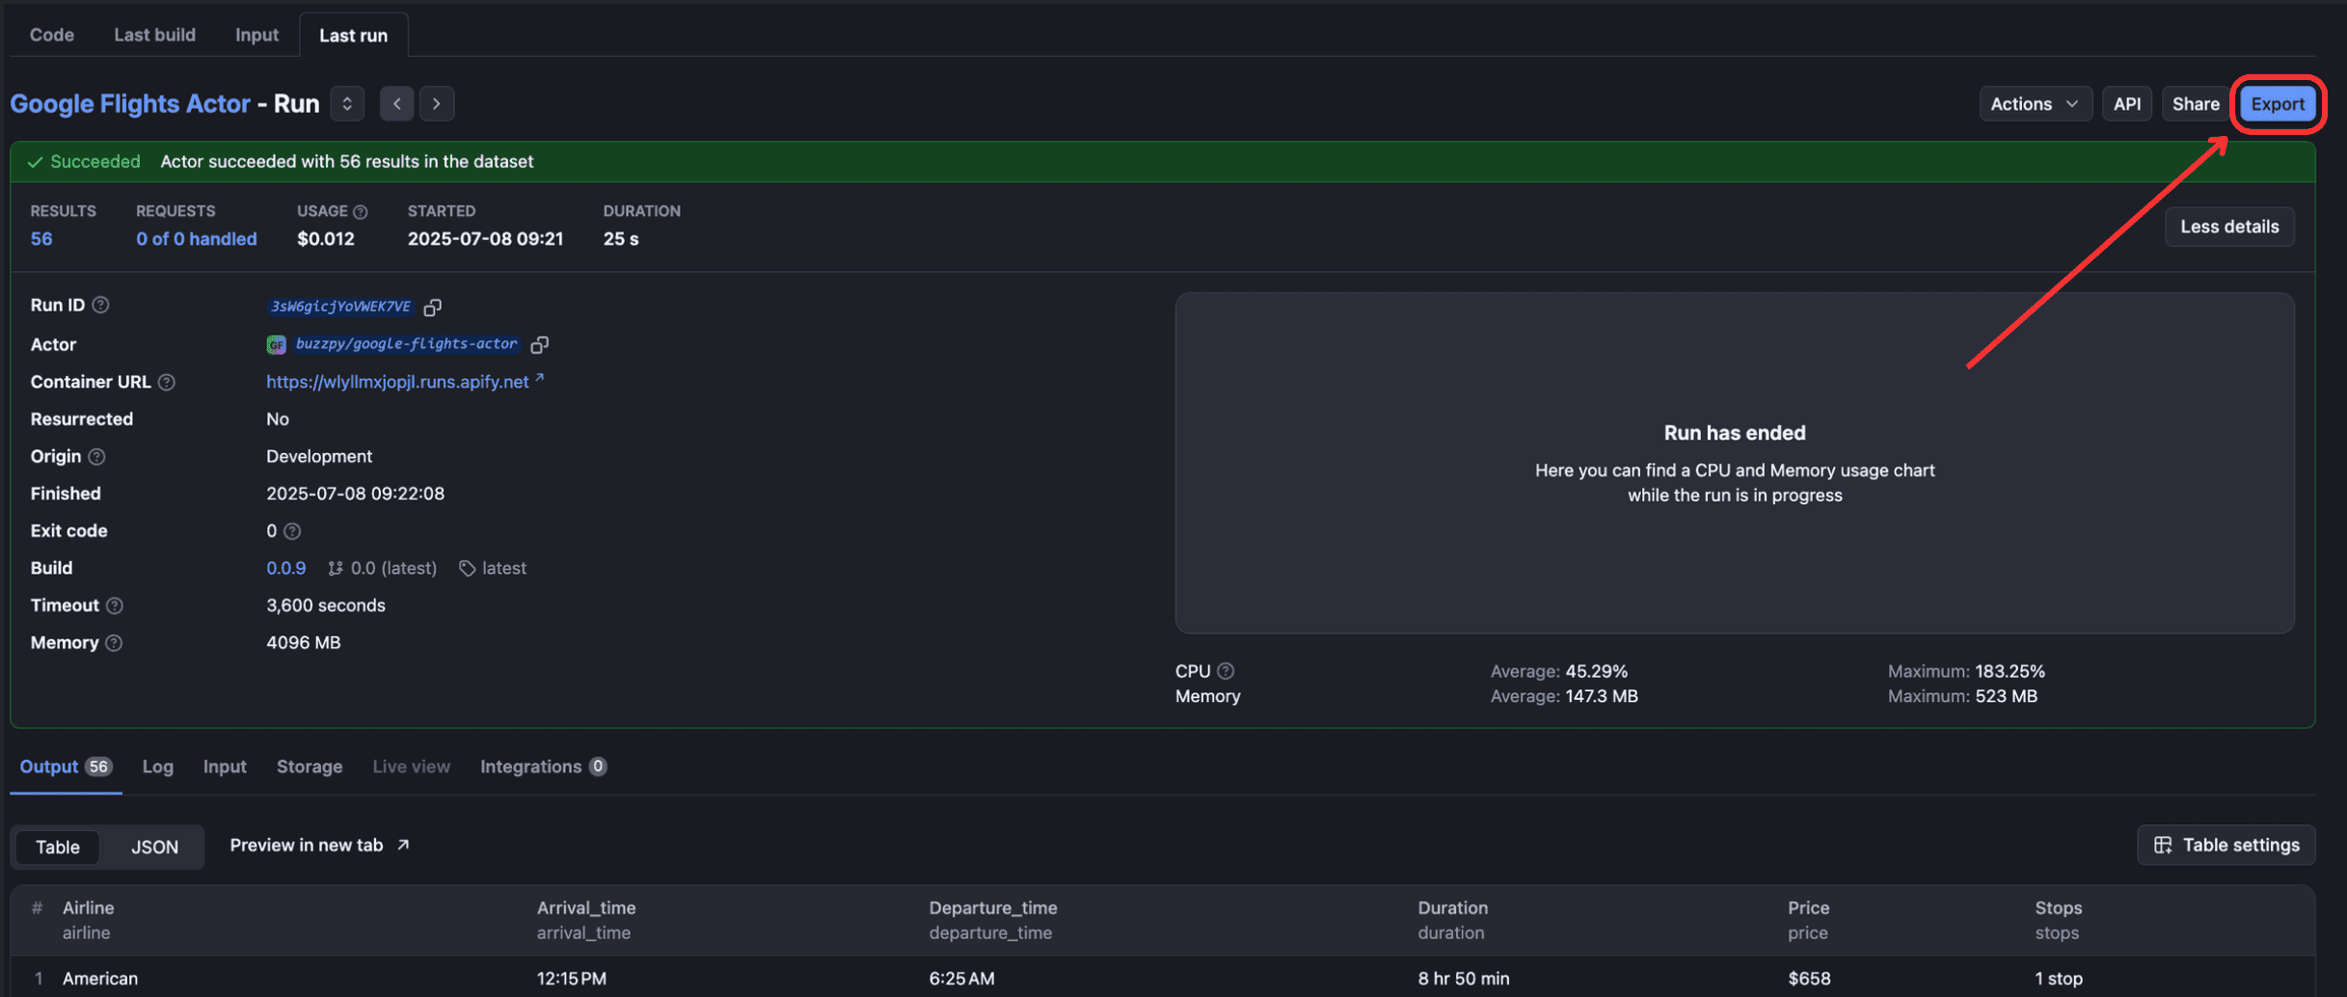Open the Actions dropdown menu
Viewport: 2347px width, 997px height.
(x=2035, y=103)
